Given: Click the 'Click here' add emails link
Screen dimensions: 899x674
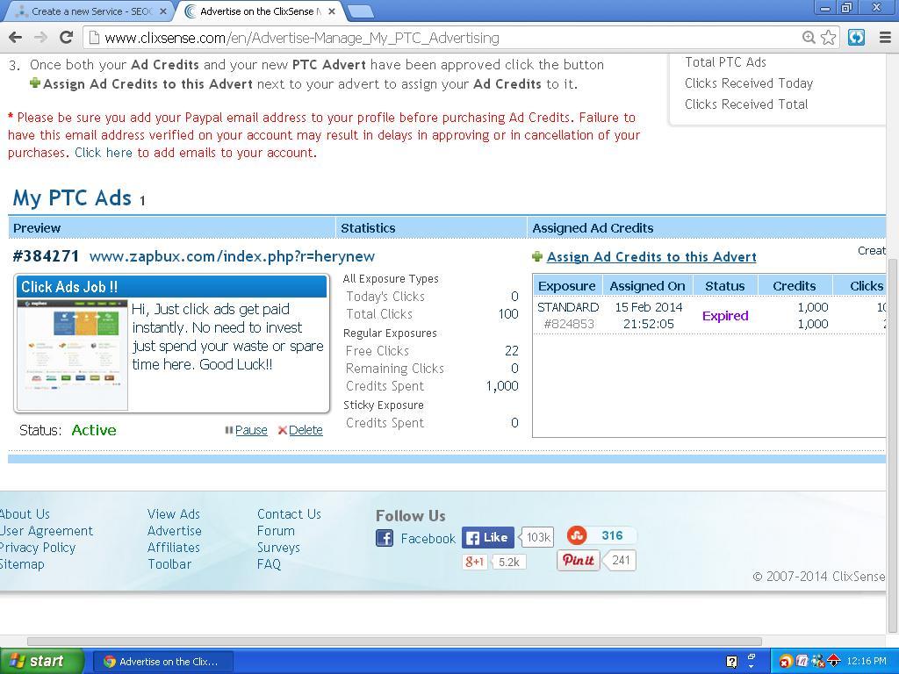Looking at the screenshot, I should click(103, 153).
